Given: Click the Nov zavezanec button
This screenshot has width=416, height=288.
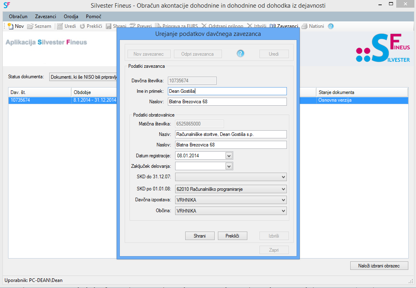Looking at the screenshot, I should coord(148,54).
